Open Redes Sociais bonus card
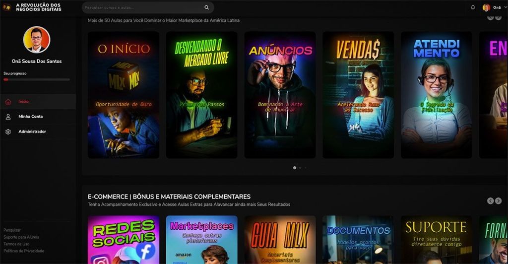The image size is (508, 264). click(124, 240)
